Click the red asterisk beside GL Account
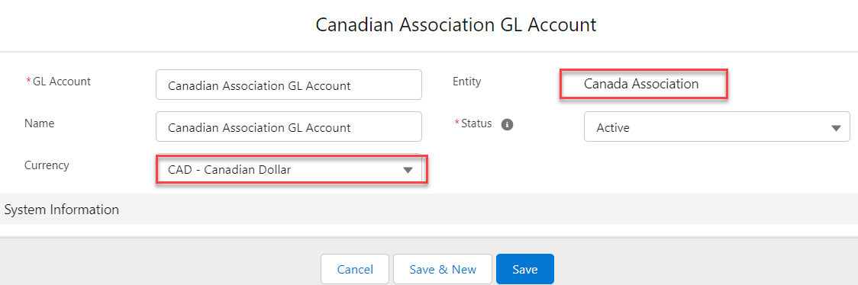The height and width of the screenshot is (285, 858). point(29,81)
